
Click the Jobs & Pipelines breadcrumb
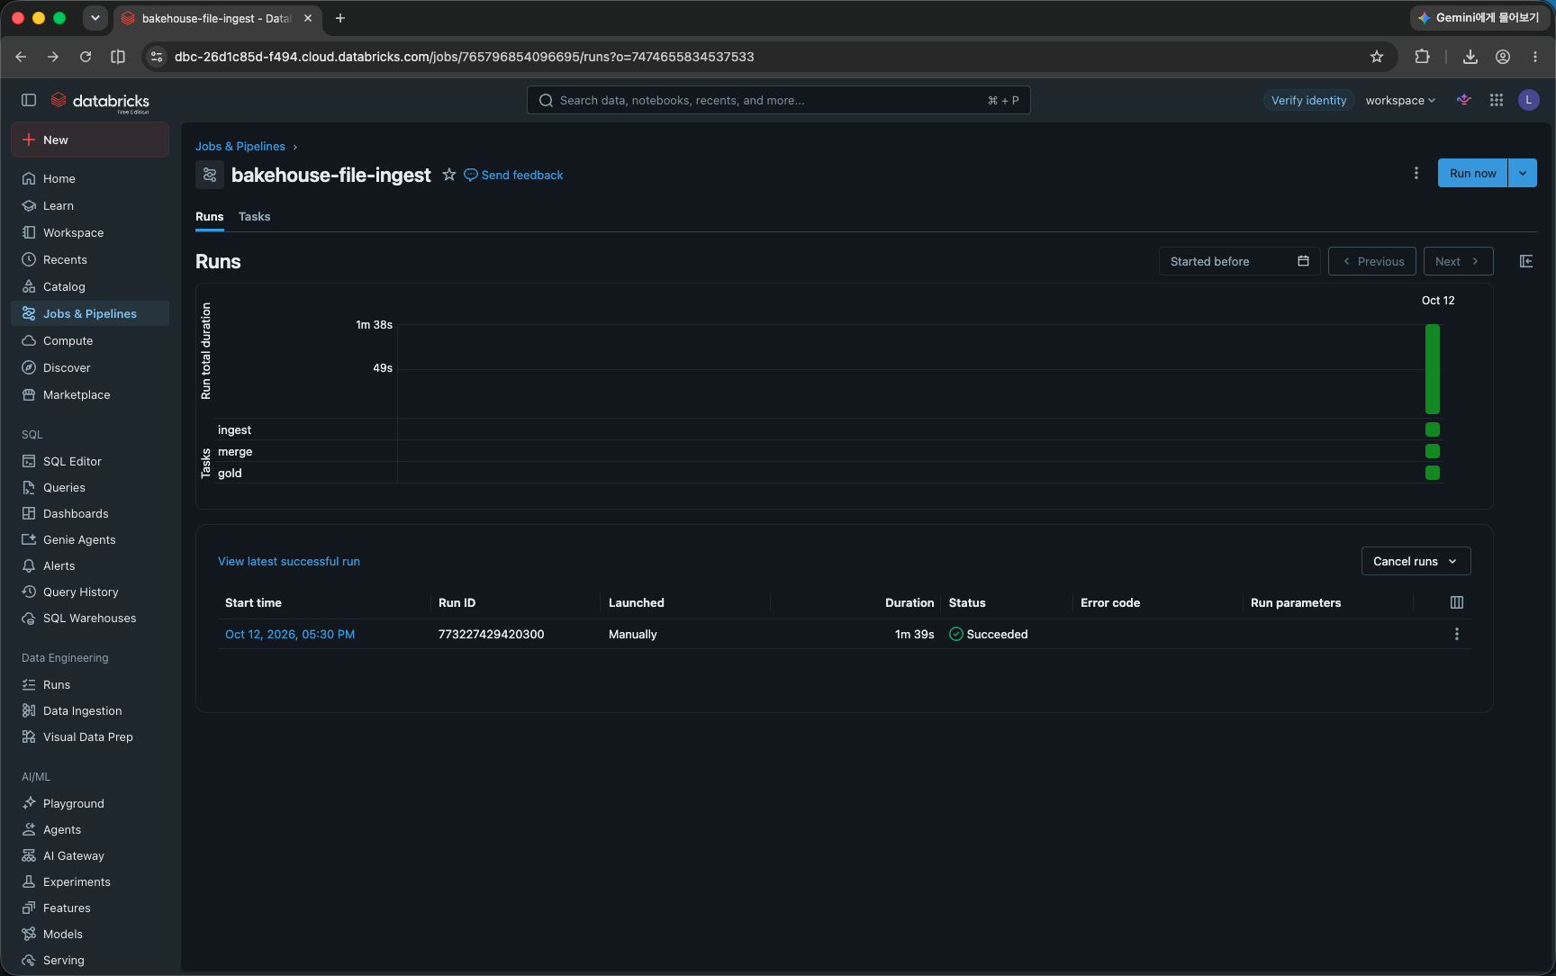click(x=240, y=146)
